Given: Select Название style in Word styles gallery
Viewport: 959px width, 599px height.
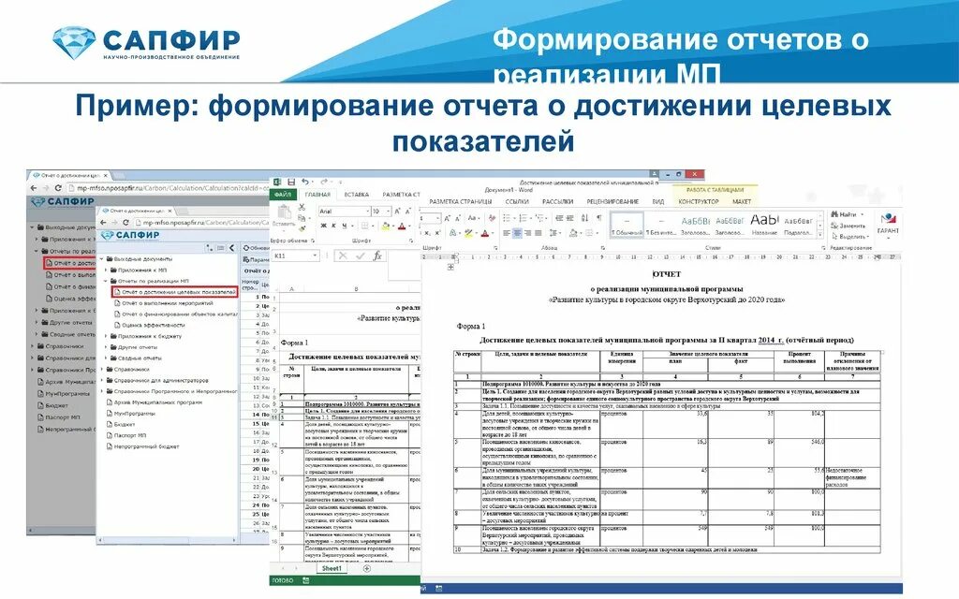Looking at the screenshot, I should pos(764,225).
